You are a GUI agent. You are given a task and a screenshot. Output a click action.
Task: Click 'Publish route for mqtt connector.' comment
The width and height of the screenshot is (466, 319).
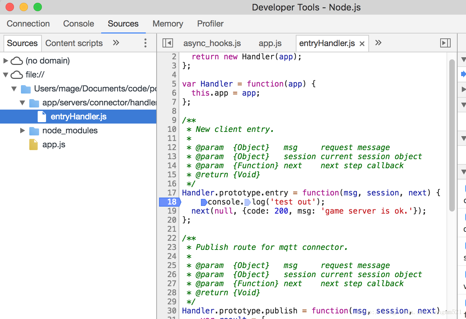272,247
